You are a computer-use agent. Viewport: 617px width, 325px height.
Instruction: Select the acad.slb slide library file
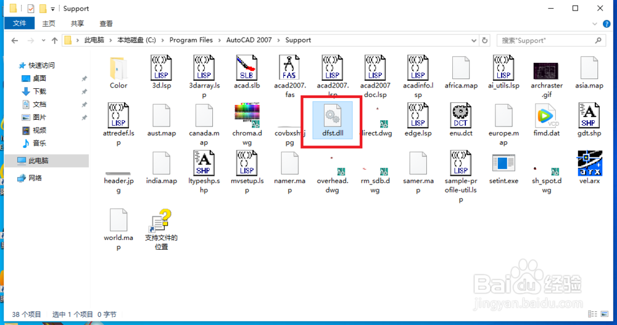point(247,72)
